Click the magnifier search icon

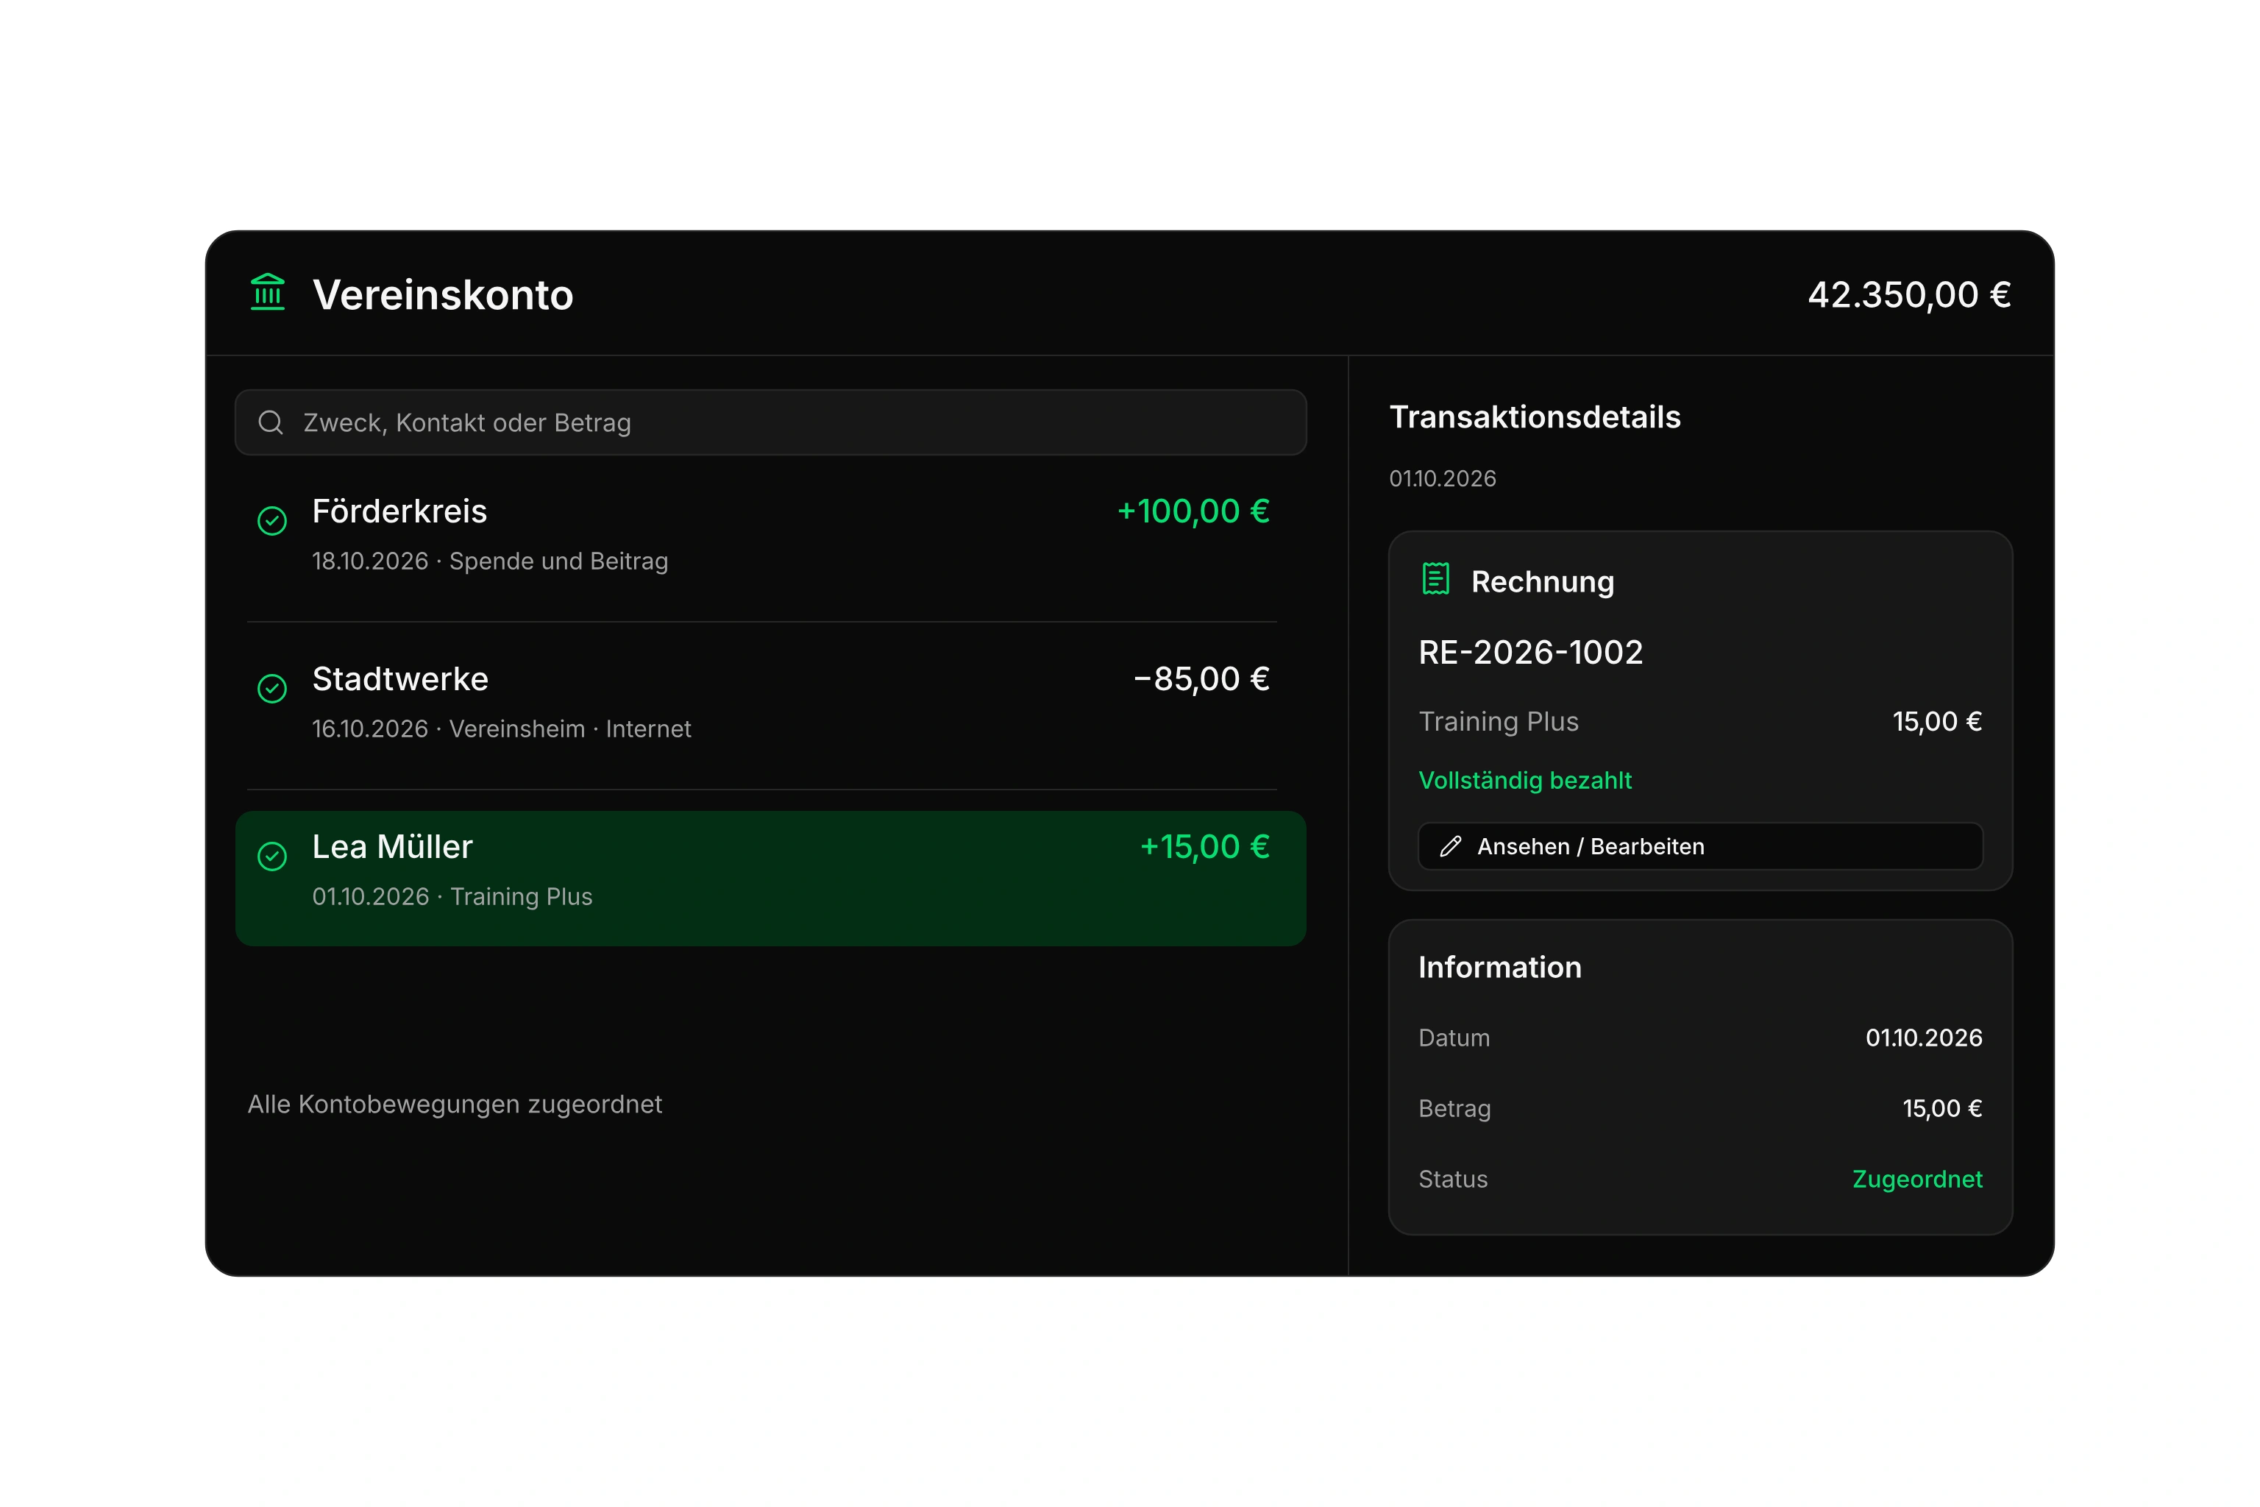(x=271, y=422)
